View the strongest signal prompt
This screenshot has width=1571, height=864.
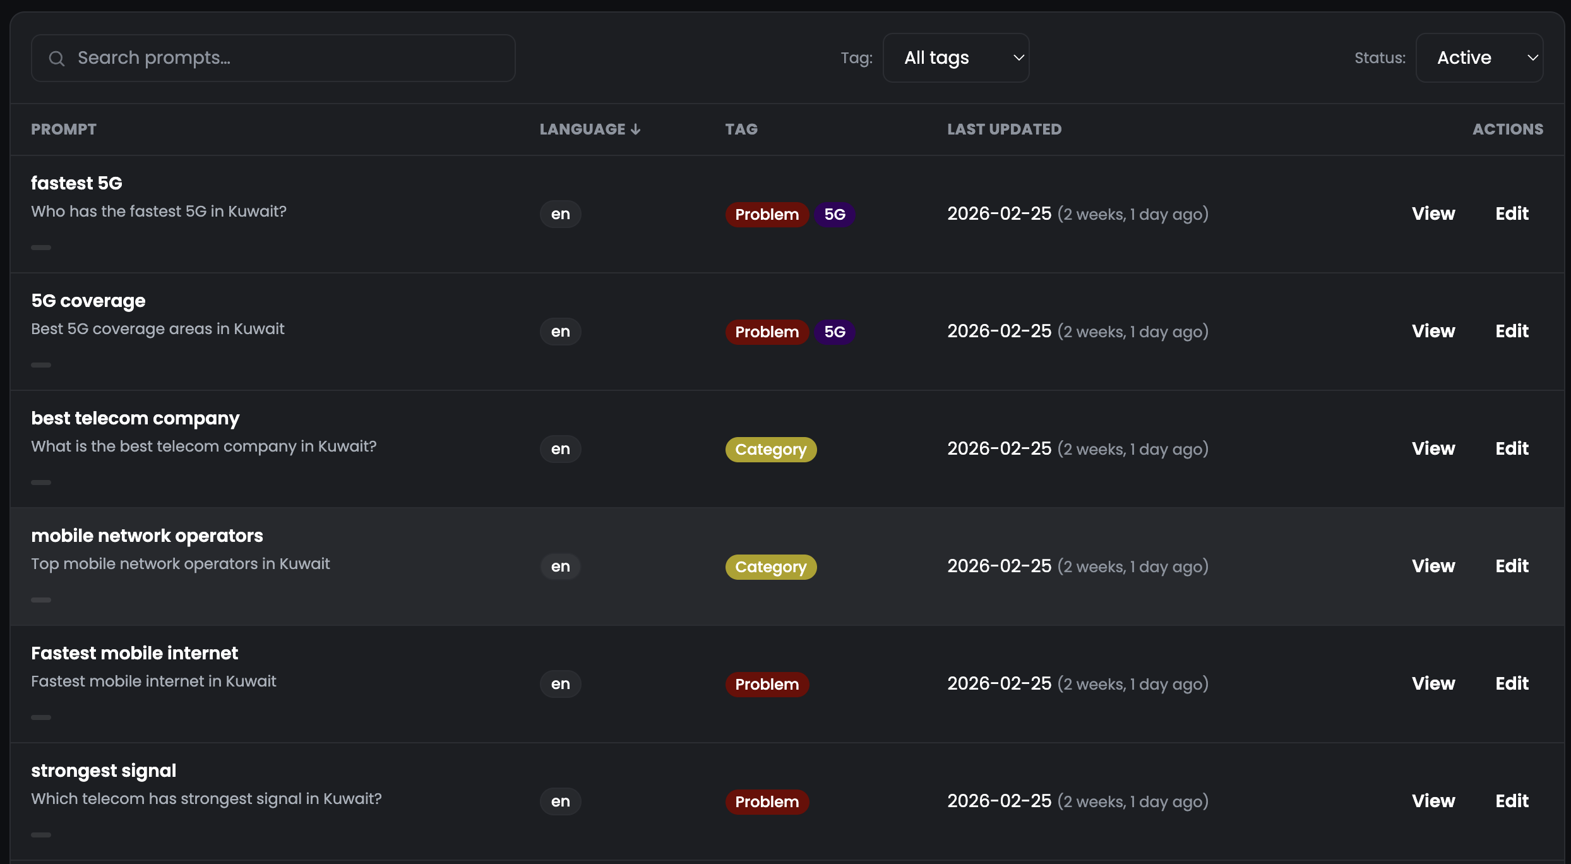pos(1433,801)
